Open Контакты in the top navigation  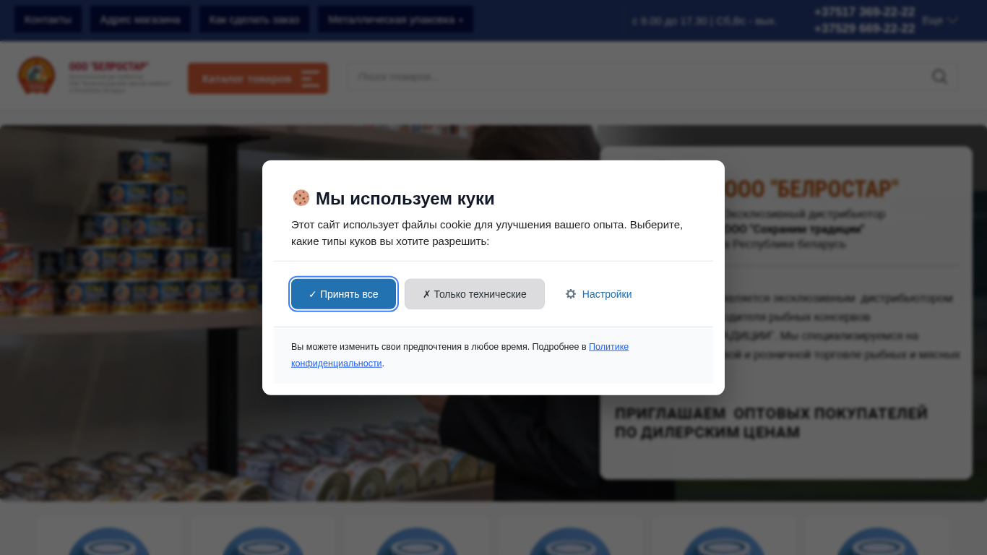click(x=48, y=20)
